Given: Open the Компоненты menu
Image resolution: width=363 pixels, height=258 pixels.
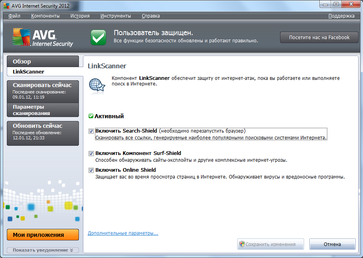Looking at the screenshot, I should pyautogui.click(x=45, y=16).
